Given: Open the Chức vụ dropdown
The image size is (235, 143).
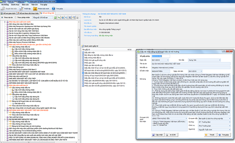Looking at the screenshot, I should (229, 126).
